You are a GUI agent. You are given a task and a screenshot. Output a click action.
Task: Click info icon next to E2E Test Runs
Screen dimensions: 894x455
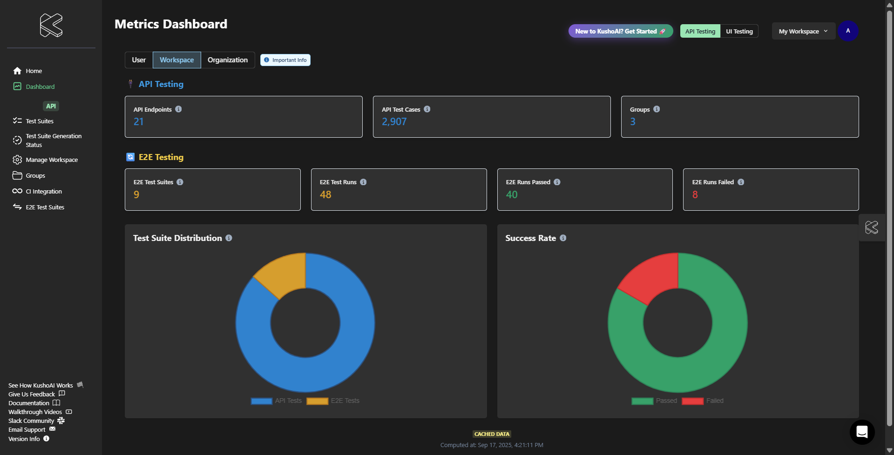coord(363,182)
